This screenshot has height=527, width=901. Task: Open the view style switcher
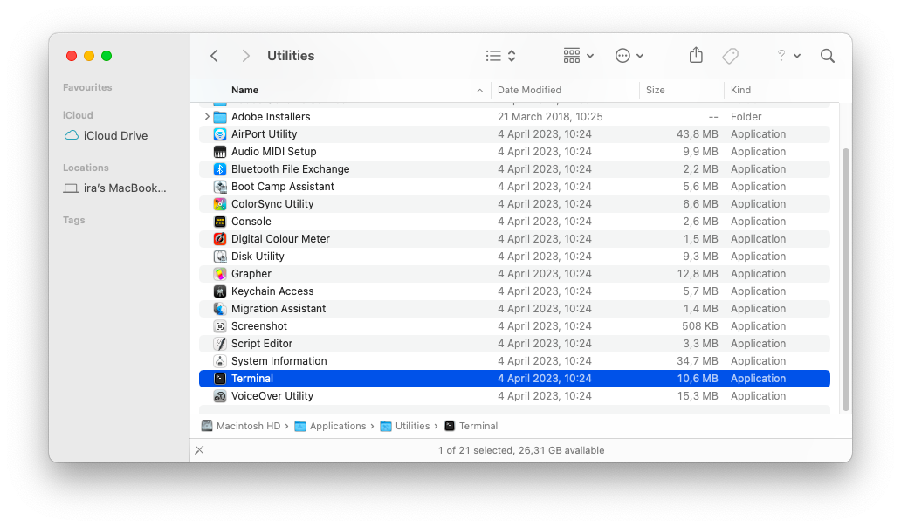point(500,55)
